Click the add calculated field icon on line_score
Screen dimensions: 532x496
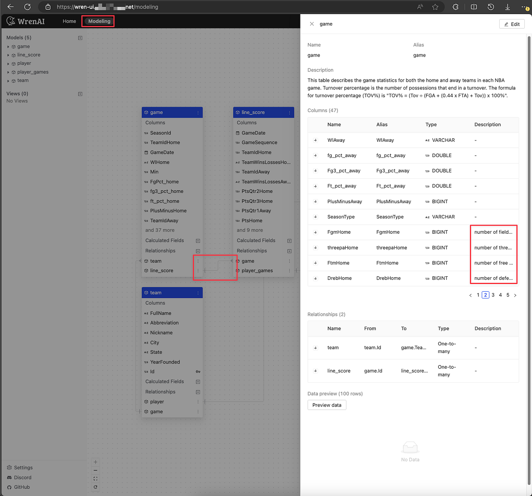pos(289,240)
